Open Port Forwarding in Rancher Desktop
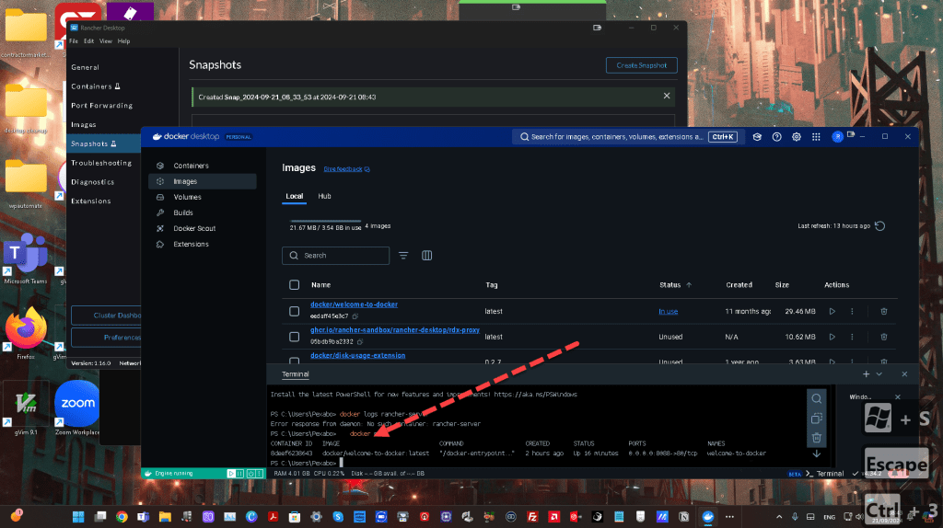This screenshot has width=943, height=528. pos(103,106)
